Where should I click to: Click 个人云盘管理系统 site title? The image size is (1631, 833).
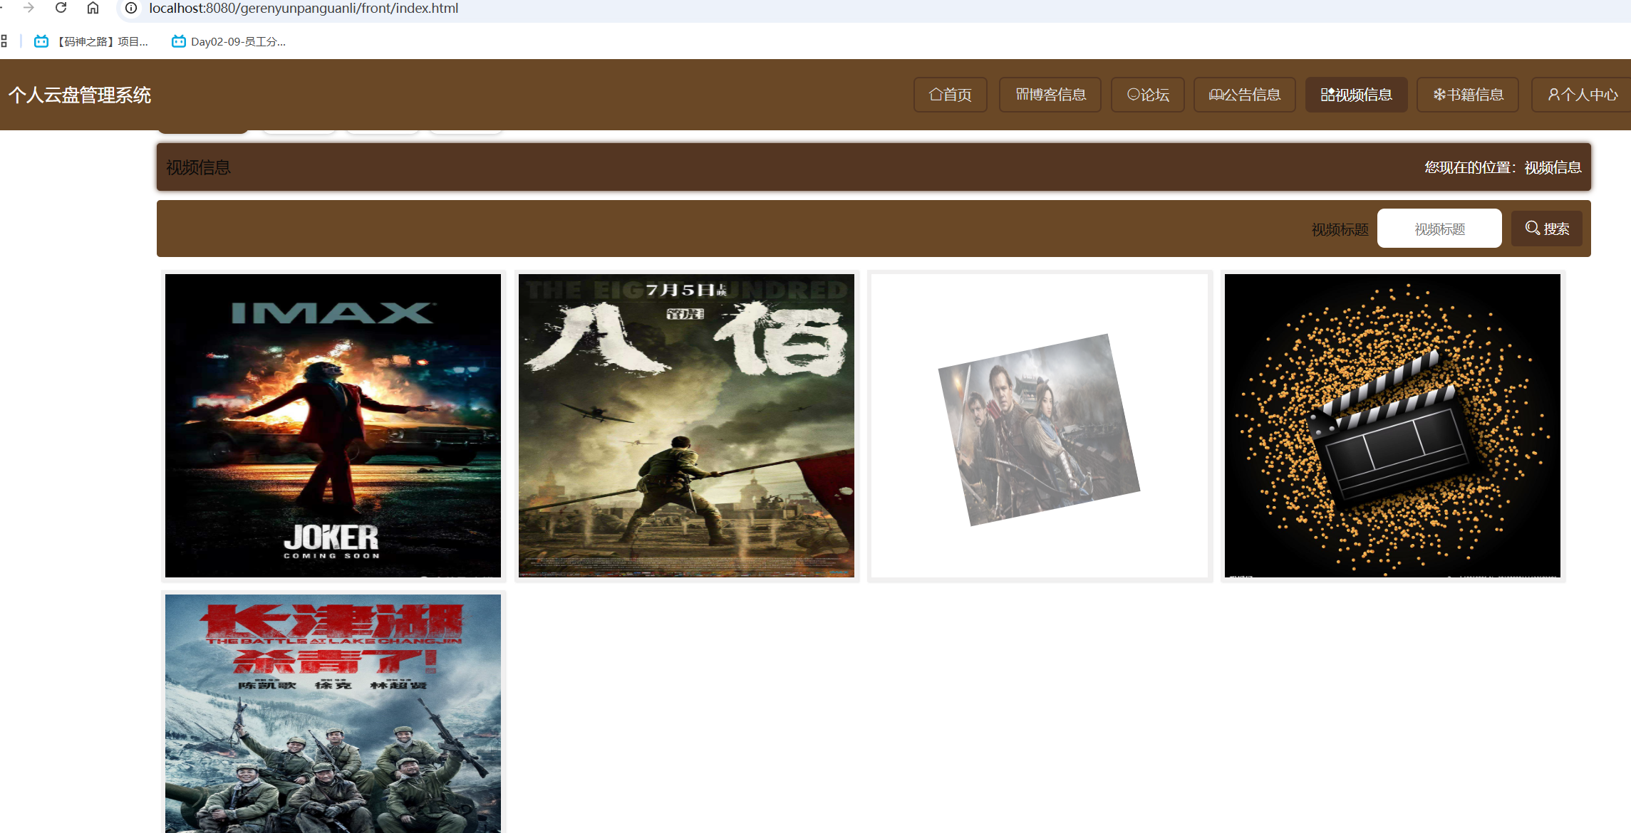tap(80, 95)
